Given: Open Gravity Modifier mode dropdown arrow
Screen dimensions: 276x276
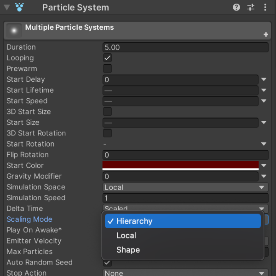Looking at the screenshot, I should [x=264, y=176].
